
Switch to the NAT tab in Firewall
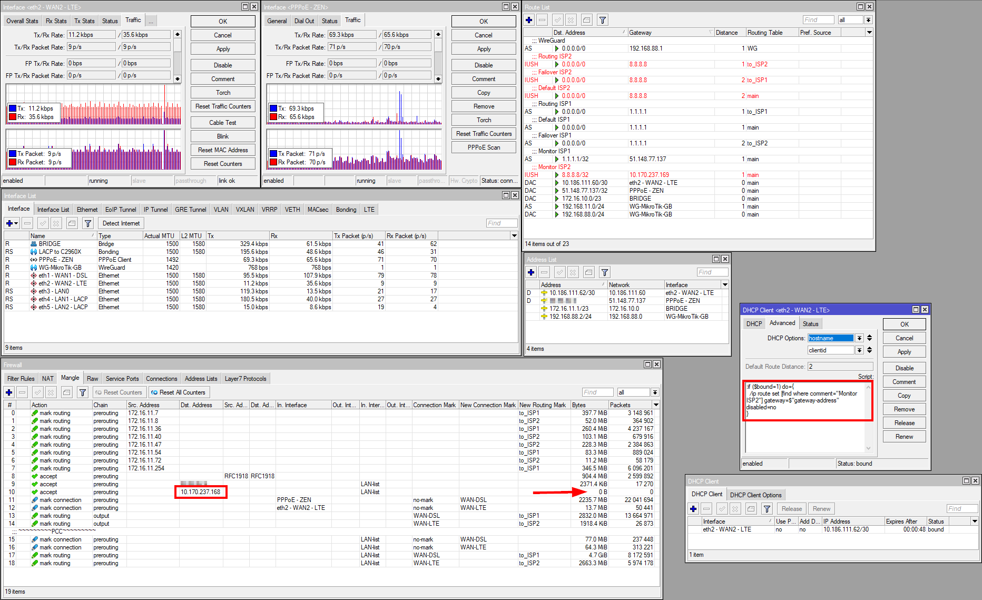(x=47, y=379)
